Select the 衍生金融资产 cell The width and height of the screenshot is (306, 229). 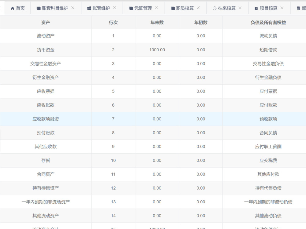(x=46, y=78)
